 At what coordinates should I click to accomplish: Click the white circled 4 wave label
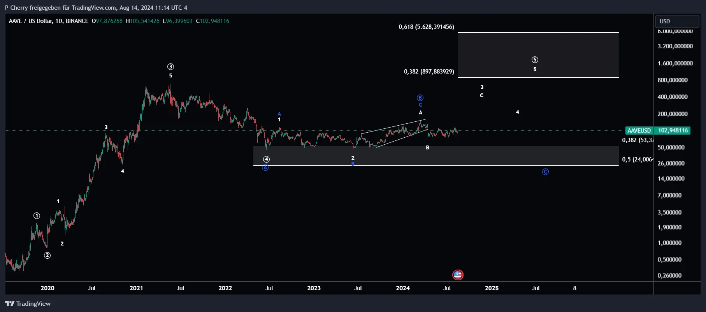click(x=266, y=160)
